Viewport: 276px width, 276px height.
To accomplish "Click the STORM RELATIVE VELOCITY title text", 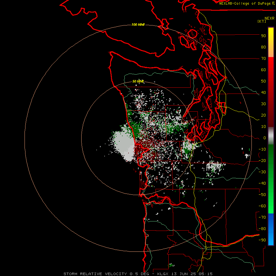I will point(95,274).
